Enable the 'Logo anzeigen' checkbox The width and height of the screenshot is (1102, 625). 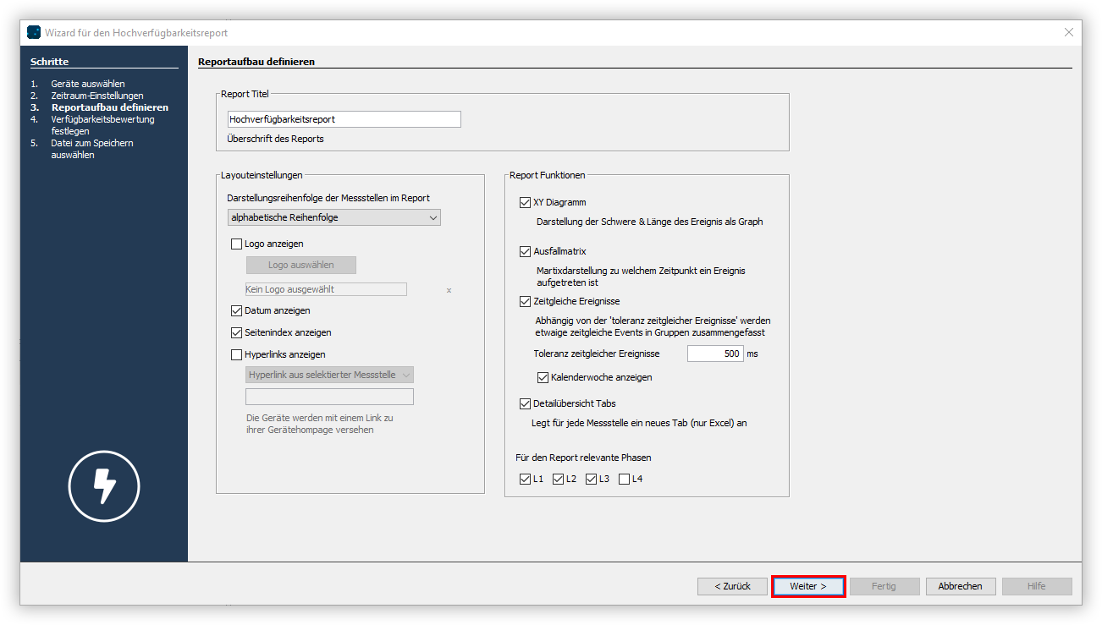[235, 244]
